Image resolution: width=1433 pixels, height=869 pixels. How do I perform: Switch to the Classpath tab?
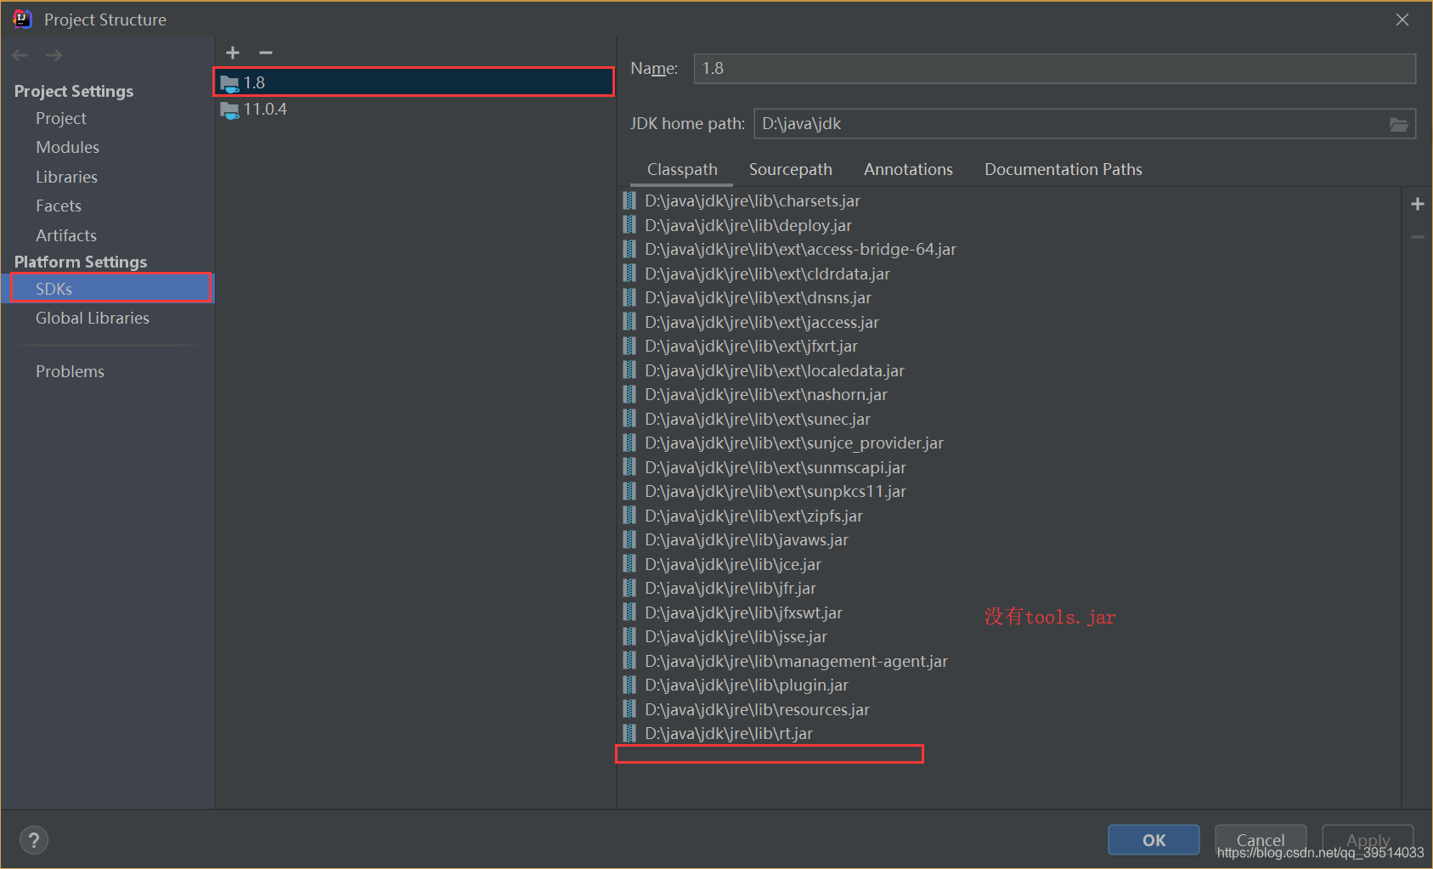click(682, 169)
